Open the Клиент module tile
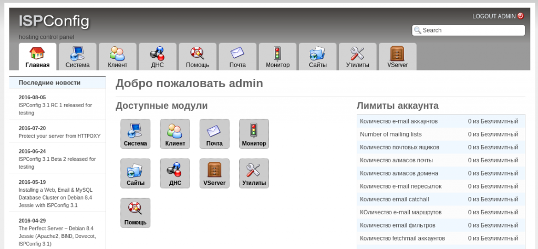 tap(175, 134)
